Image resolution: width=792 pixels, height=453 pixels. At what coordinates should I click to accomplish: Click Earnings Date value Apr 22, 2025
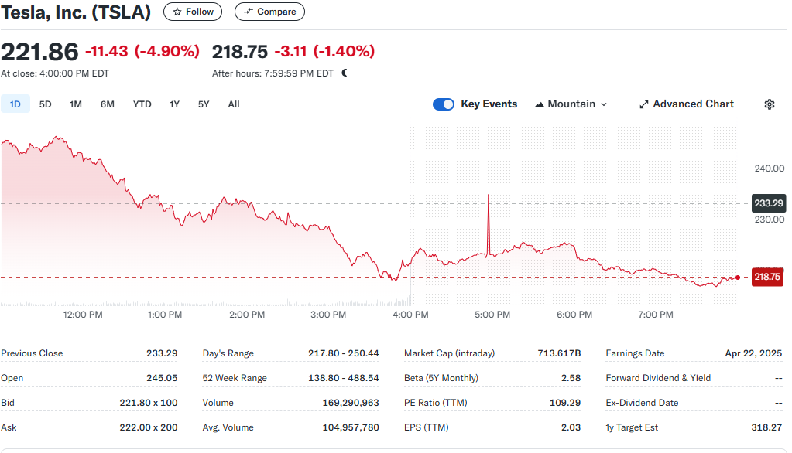pos(753,353)
